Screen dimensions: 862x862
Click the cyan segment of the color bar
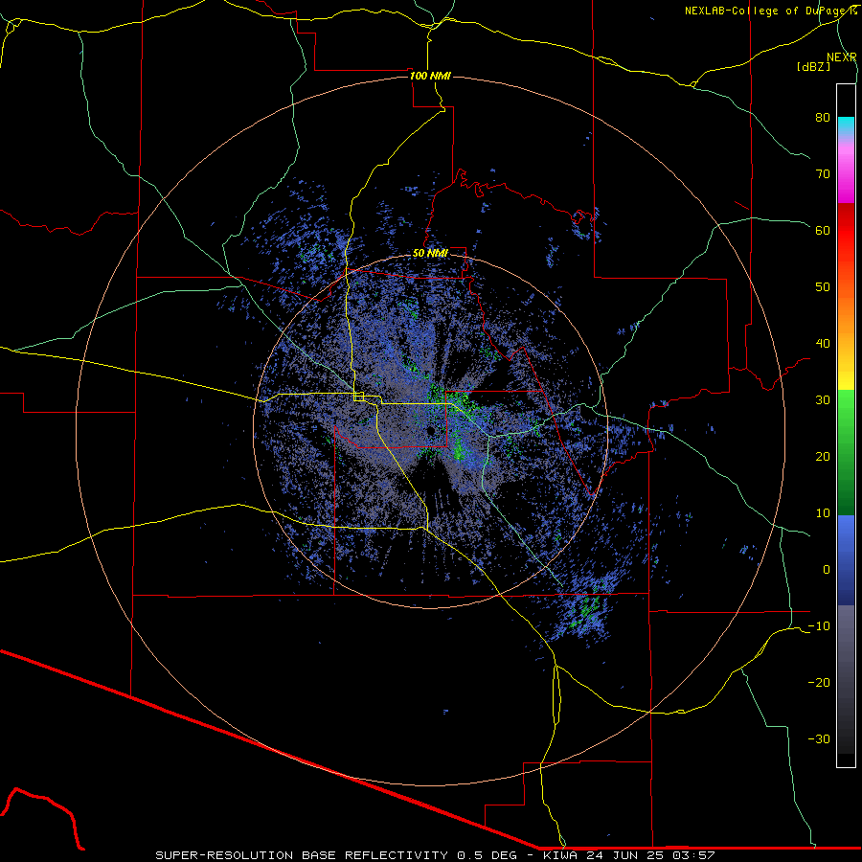click(846, 125)
